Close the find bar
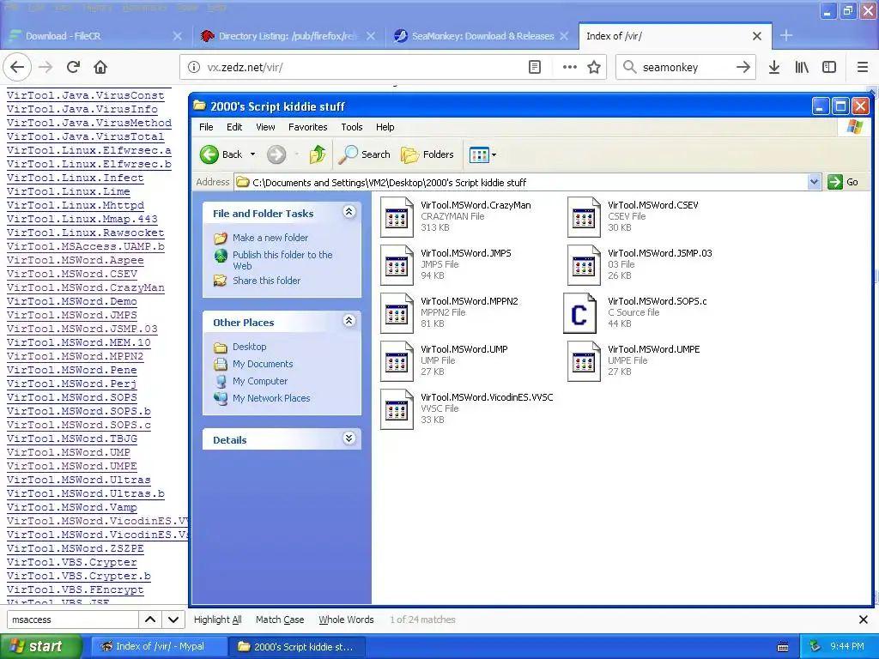879x659 pixels. (864, 620)
